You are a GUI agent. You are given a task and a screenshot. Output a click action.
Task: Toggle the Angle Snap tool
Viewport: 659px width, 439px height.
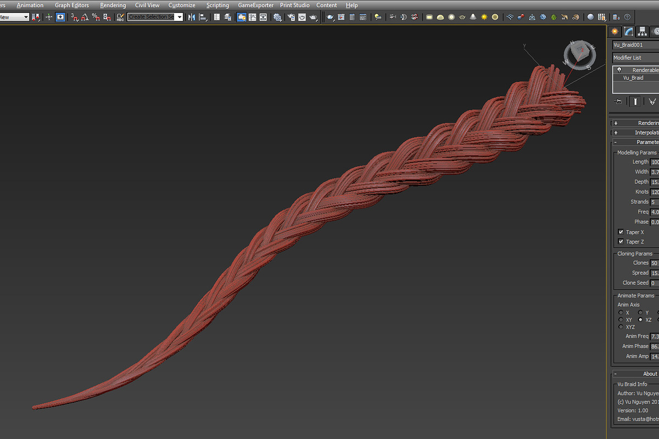(85, 17)
